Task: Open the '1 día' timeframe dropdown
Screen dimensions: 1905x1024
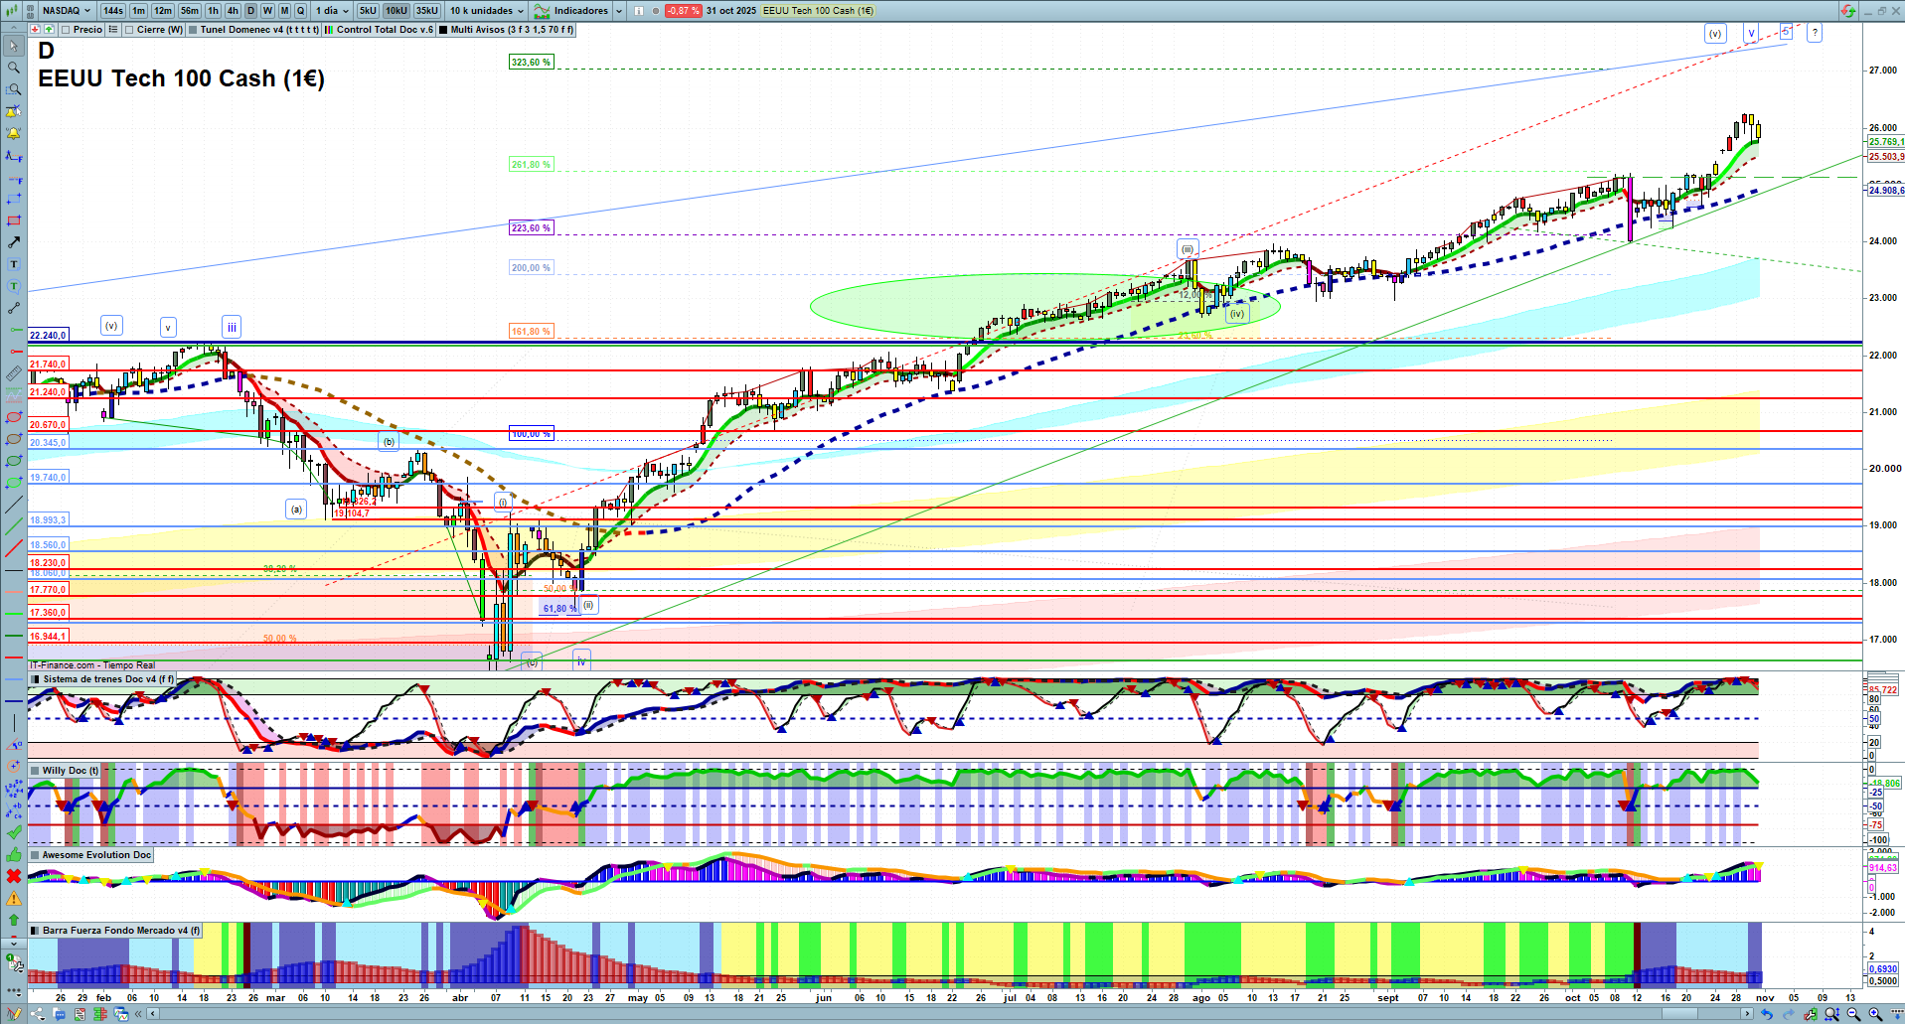Action: [x=332, y=11]
